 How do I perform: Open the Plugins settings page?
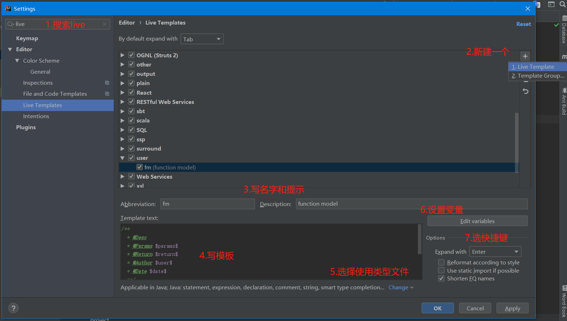coord(26,127)
